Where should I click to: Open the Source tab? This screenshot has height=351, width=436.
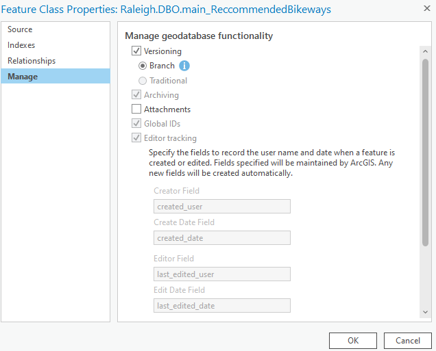[21, 29]
